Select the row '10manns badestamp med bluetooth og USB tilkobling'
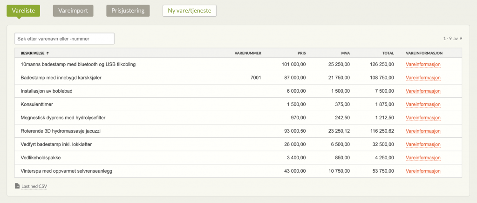 pyautogui.click(x=238, y=64)
